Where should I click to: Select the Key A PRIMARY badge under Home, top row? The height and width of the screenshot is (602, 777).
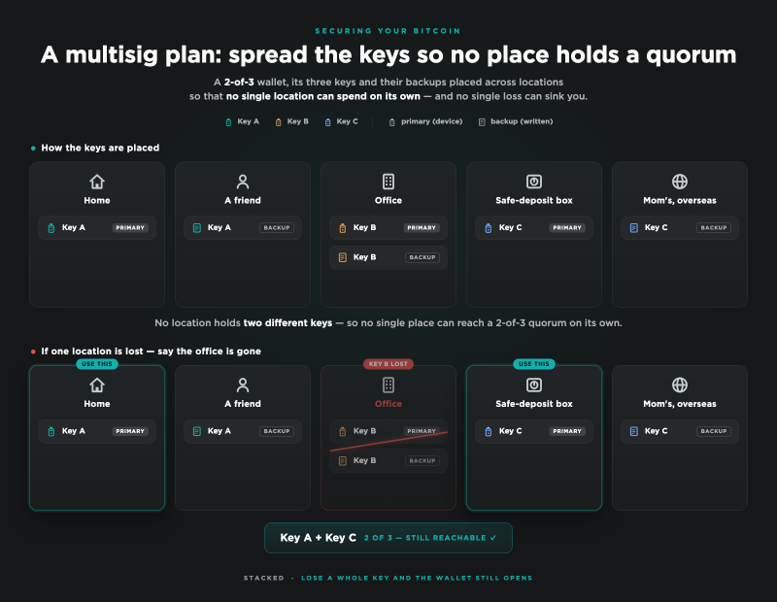click(x=130, y=228)
